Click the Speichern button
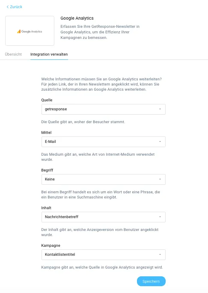This screenshot has width=208, height=293. [x=151, y=281]
